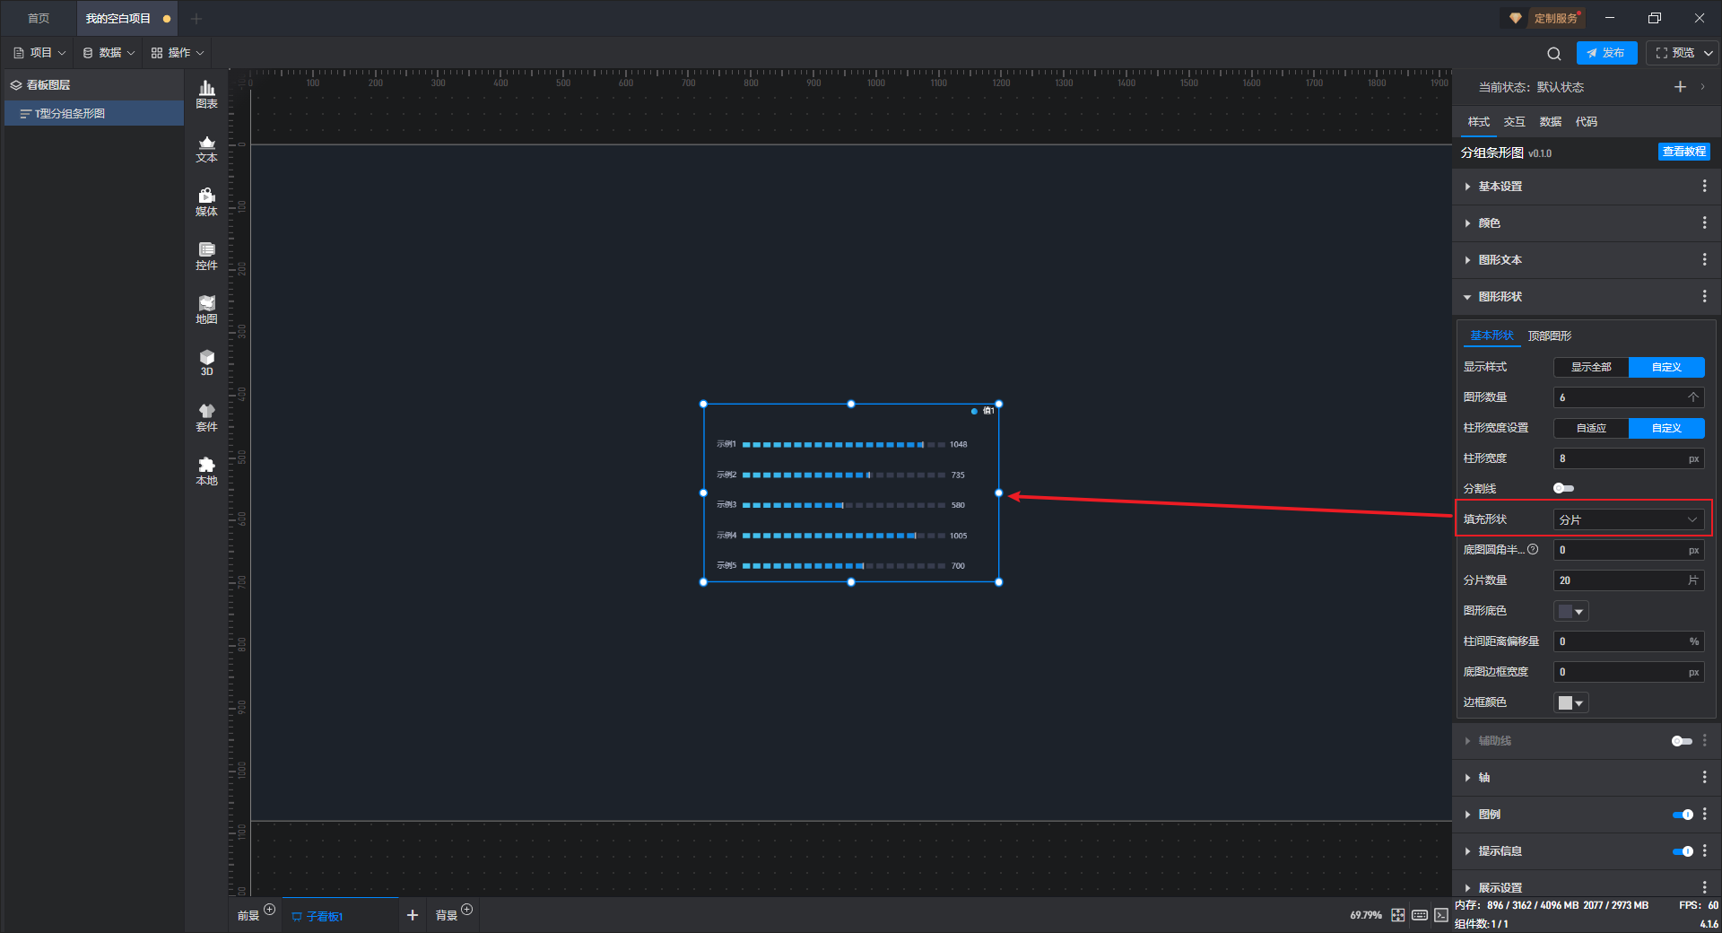Open the dropdown arrow next to 预览

[x=1708, y=54]
